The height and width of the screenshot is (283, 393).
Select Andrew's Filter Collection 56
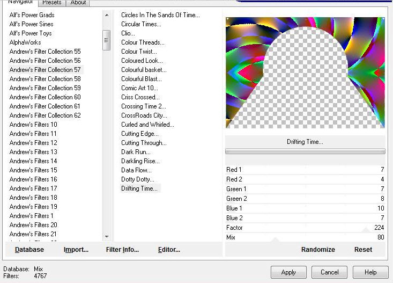tap(45, 61)
